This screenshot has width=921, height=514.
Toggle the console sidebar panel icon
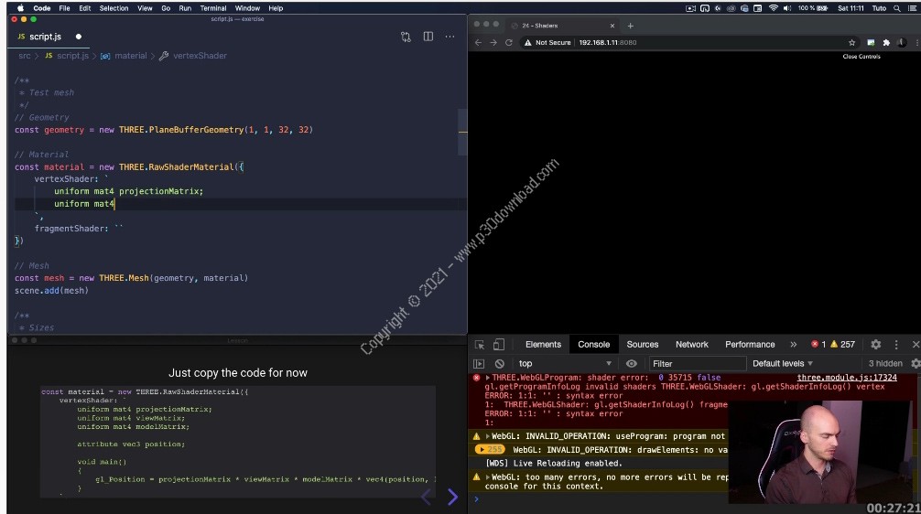pyautogui.click(x=479, y=363)
